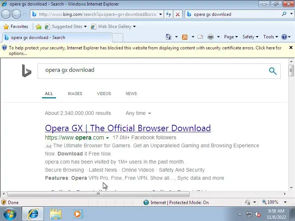Click the Back navigation button
Viewport: 295px width, 221px height.
tap(6, 14)
